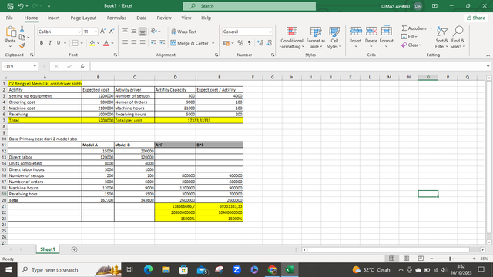Open the font size dropdown
Viewport: 493px width, 277px height.
click(x=96, y=32)
